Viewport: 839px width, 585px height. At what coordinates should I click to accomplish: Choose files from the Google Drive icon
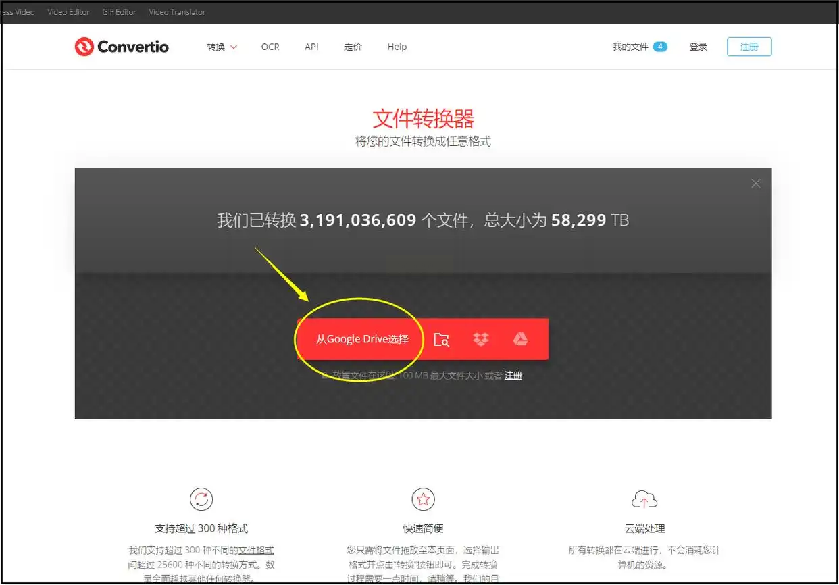[x=520, y=339]
